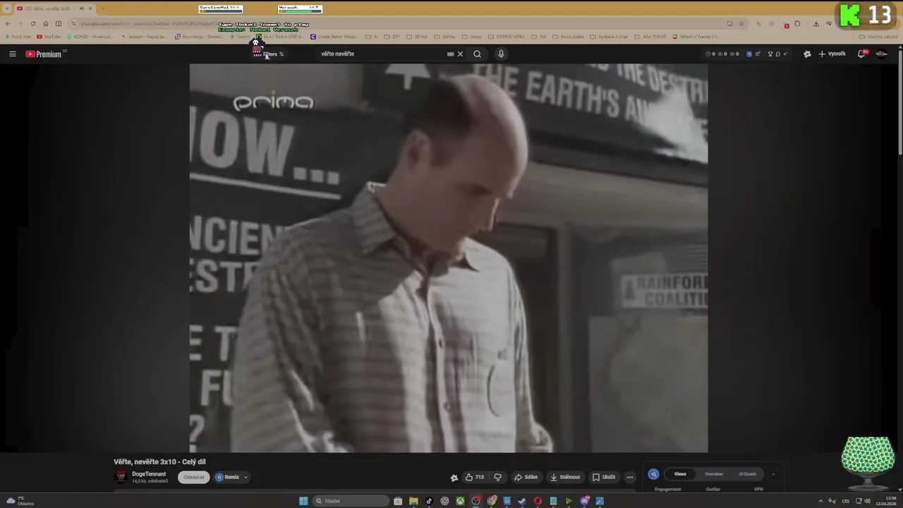Click video title 'Věřte, nevěřte 3x10 - Celý díl'

click(x=159, y=461)
